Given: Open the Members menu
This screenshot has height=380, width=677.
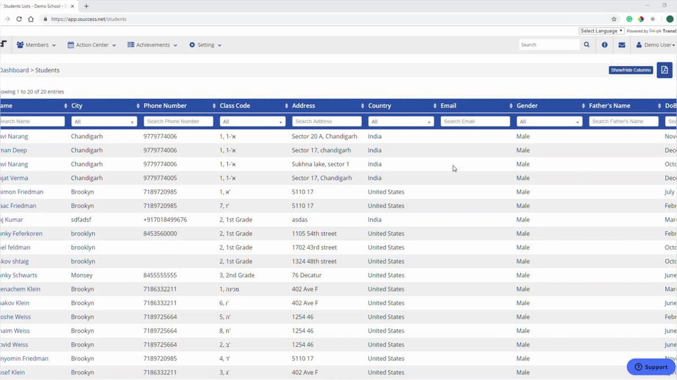Looking at the screenshot, I should (x=36, y=45).
